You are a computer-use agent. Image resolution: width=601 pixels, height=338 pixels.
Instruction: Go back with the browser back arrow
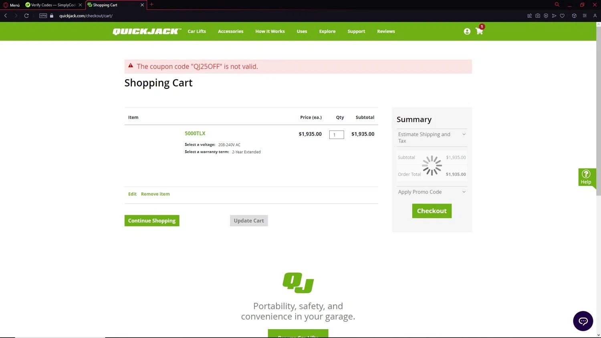click(6, 16)
